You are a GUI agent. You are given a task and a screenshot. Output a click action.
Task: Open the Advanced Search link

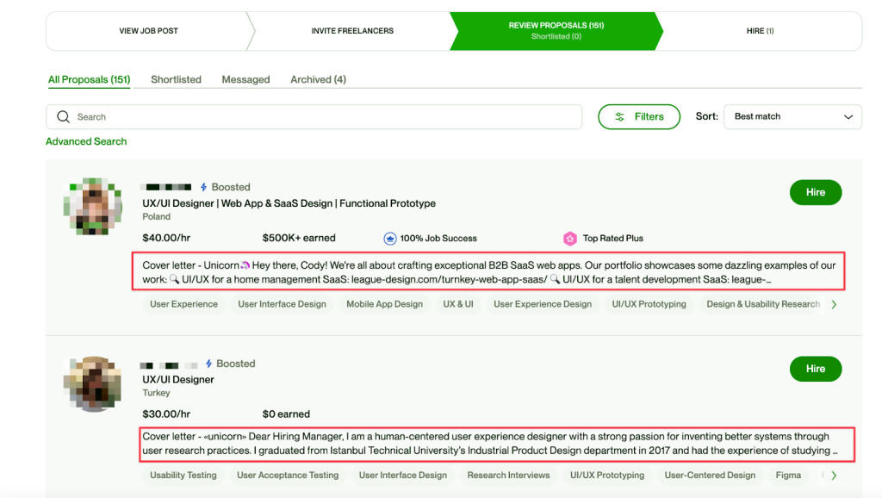[86, 141]
